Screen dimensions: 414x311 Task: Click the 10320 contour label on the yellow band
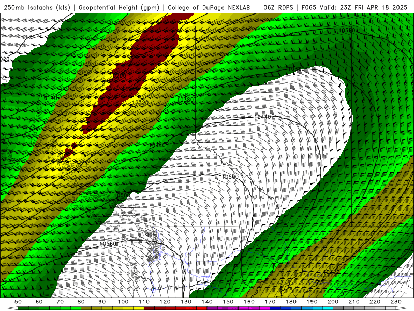click(x=140, y=102)
